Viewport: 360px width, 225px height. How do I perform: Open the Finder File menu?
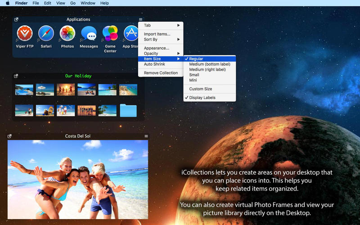(x=35, y=3)
